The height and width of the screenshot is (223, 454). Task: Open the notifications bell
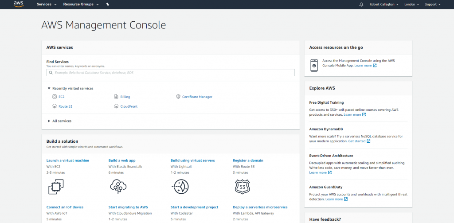coord(361,4)
